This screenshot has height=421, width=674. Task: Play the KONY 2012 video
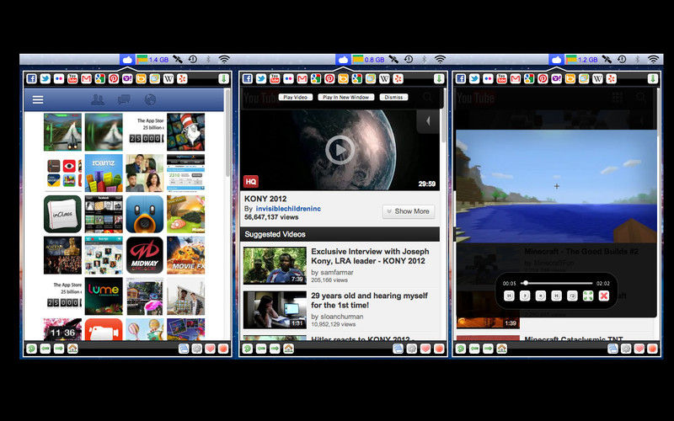click(x=340, y=150)
